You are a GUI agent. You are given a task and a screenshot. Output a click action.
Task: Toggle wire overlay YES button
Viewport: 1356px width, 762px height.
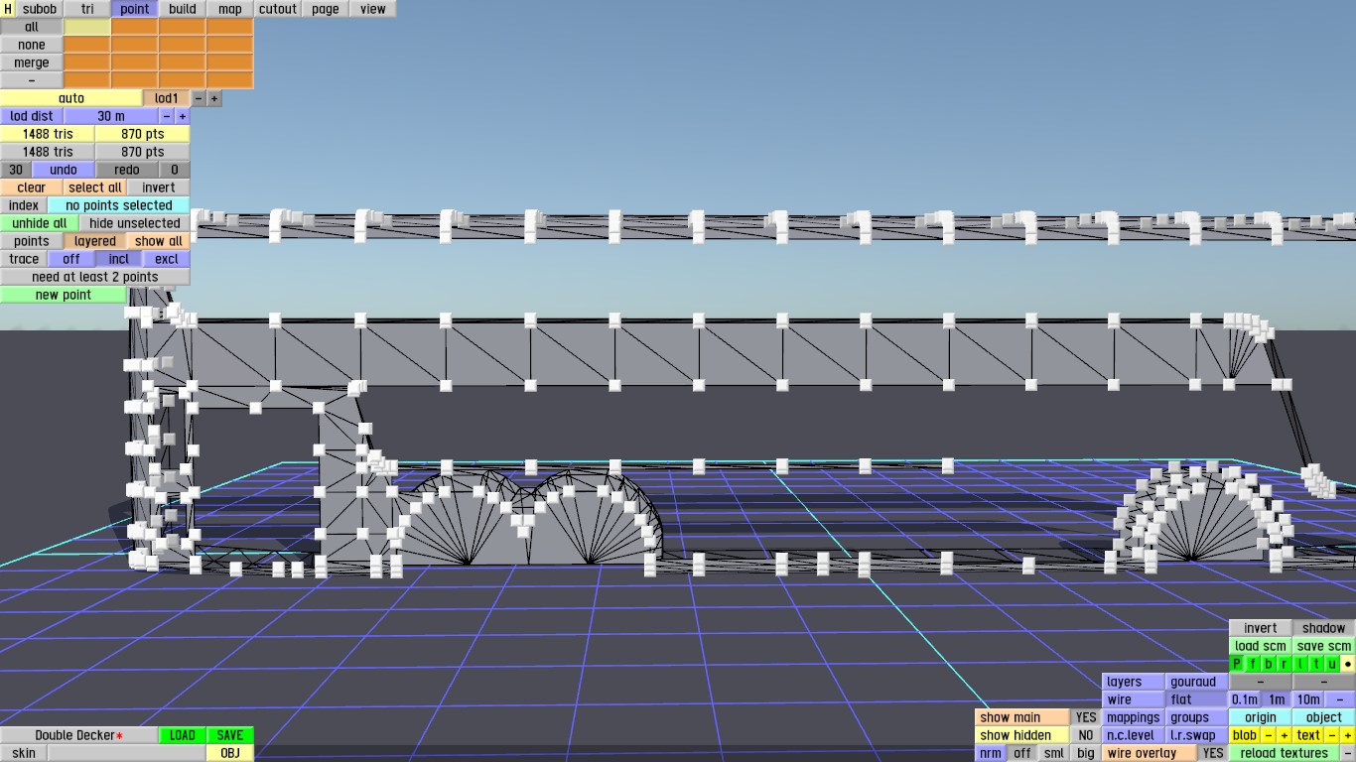[1213, 753]
